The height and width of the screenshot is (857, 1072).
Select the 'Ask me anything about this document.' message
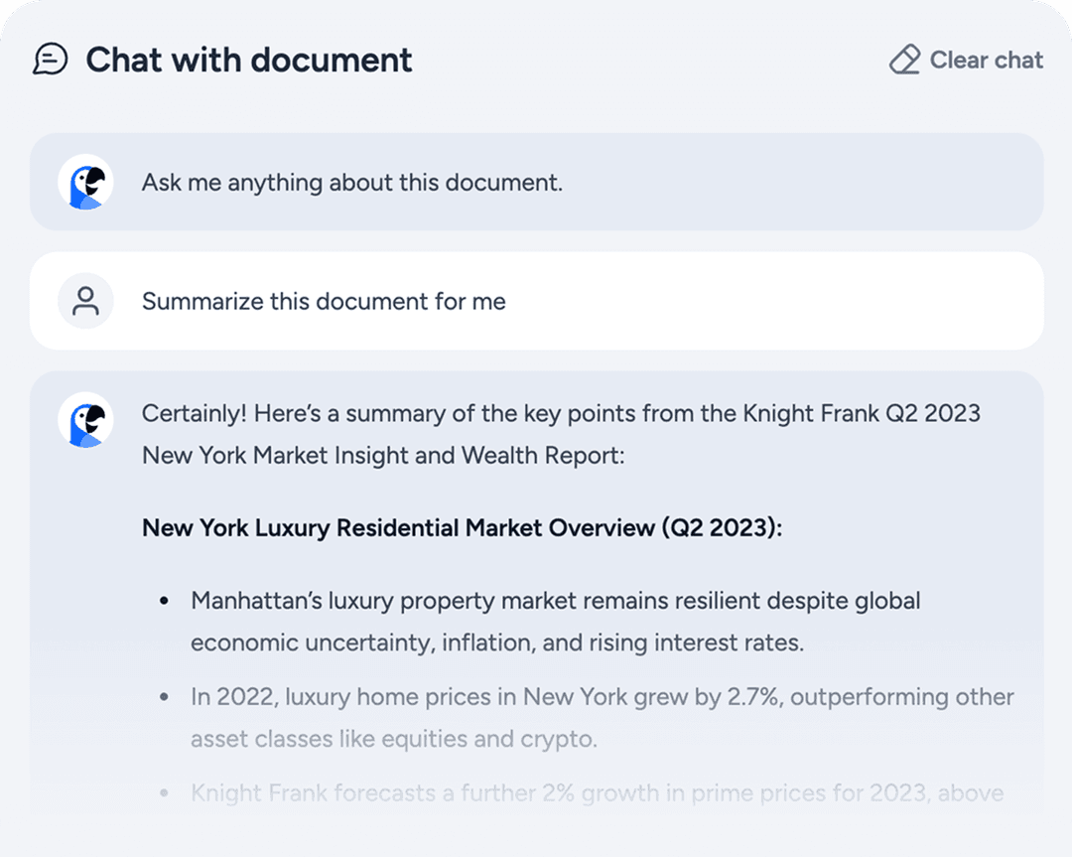[x=351, y=183]
